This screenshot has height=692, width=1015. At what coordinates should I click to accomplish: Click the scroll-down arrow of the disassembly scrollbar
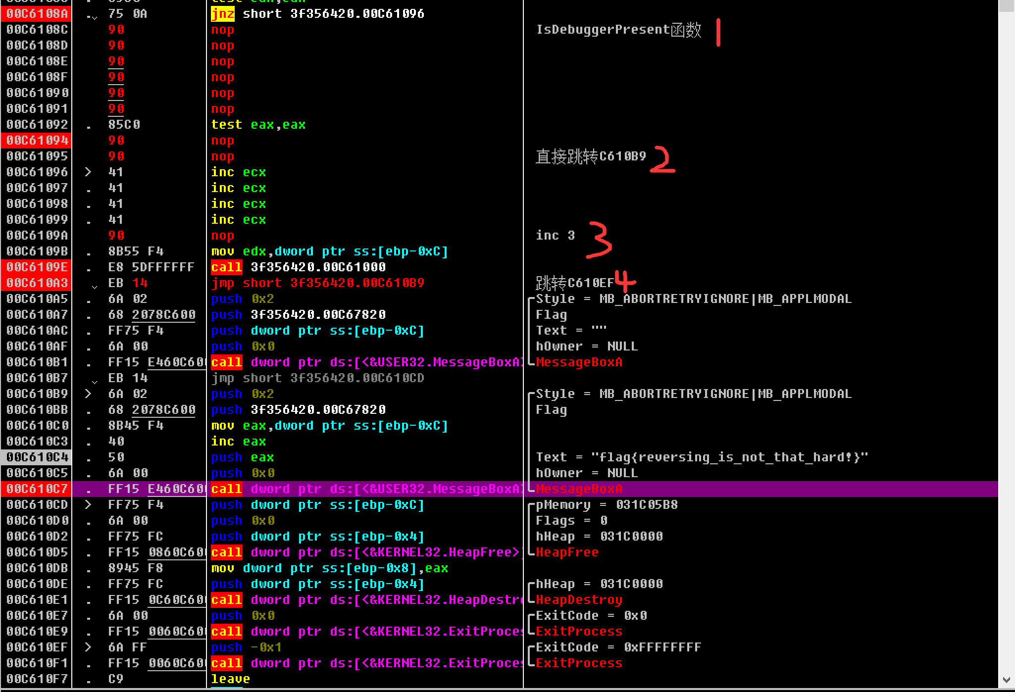point(1006,680)
